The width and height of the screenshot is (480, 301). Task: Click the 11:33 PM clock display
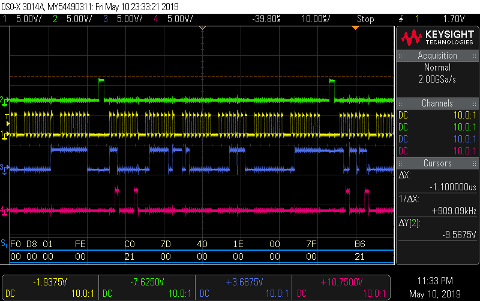click(435, 281)
